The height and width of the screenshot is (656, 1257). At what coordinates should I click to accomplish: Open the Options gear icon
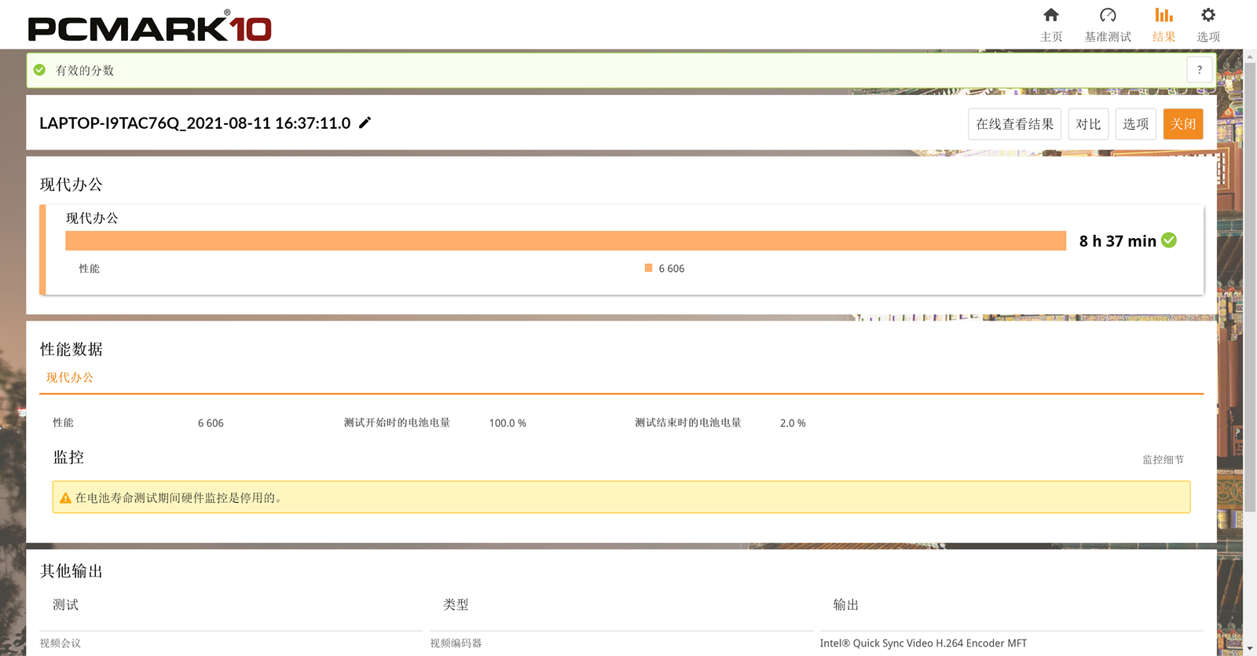pos(1208,15)
